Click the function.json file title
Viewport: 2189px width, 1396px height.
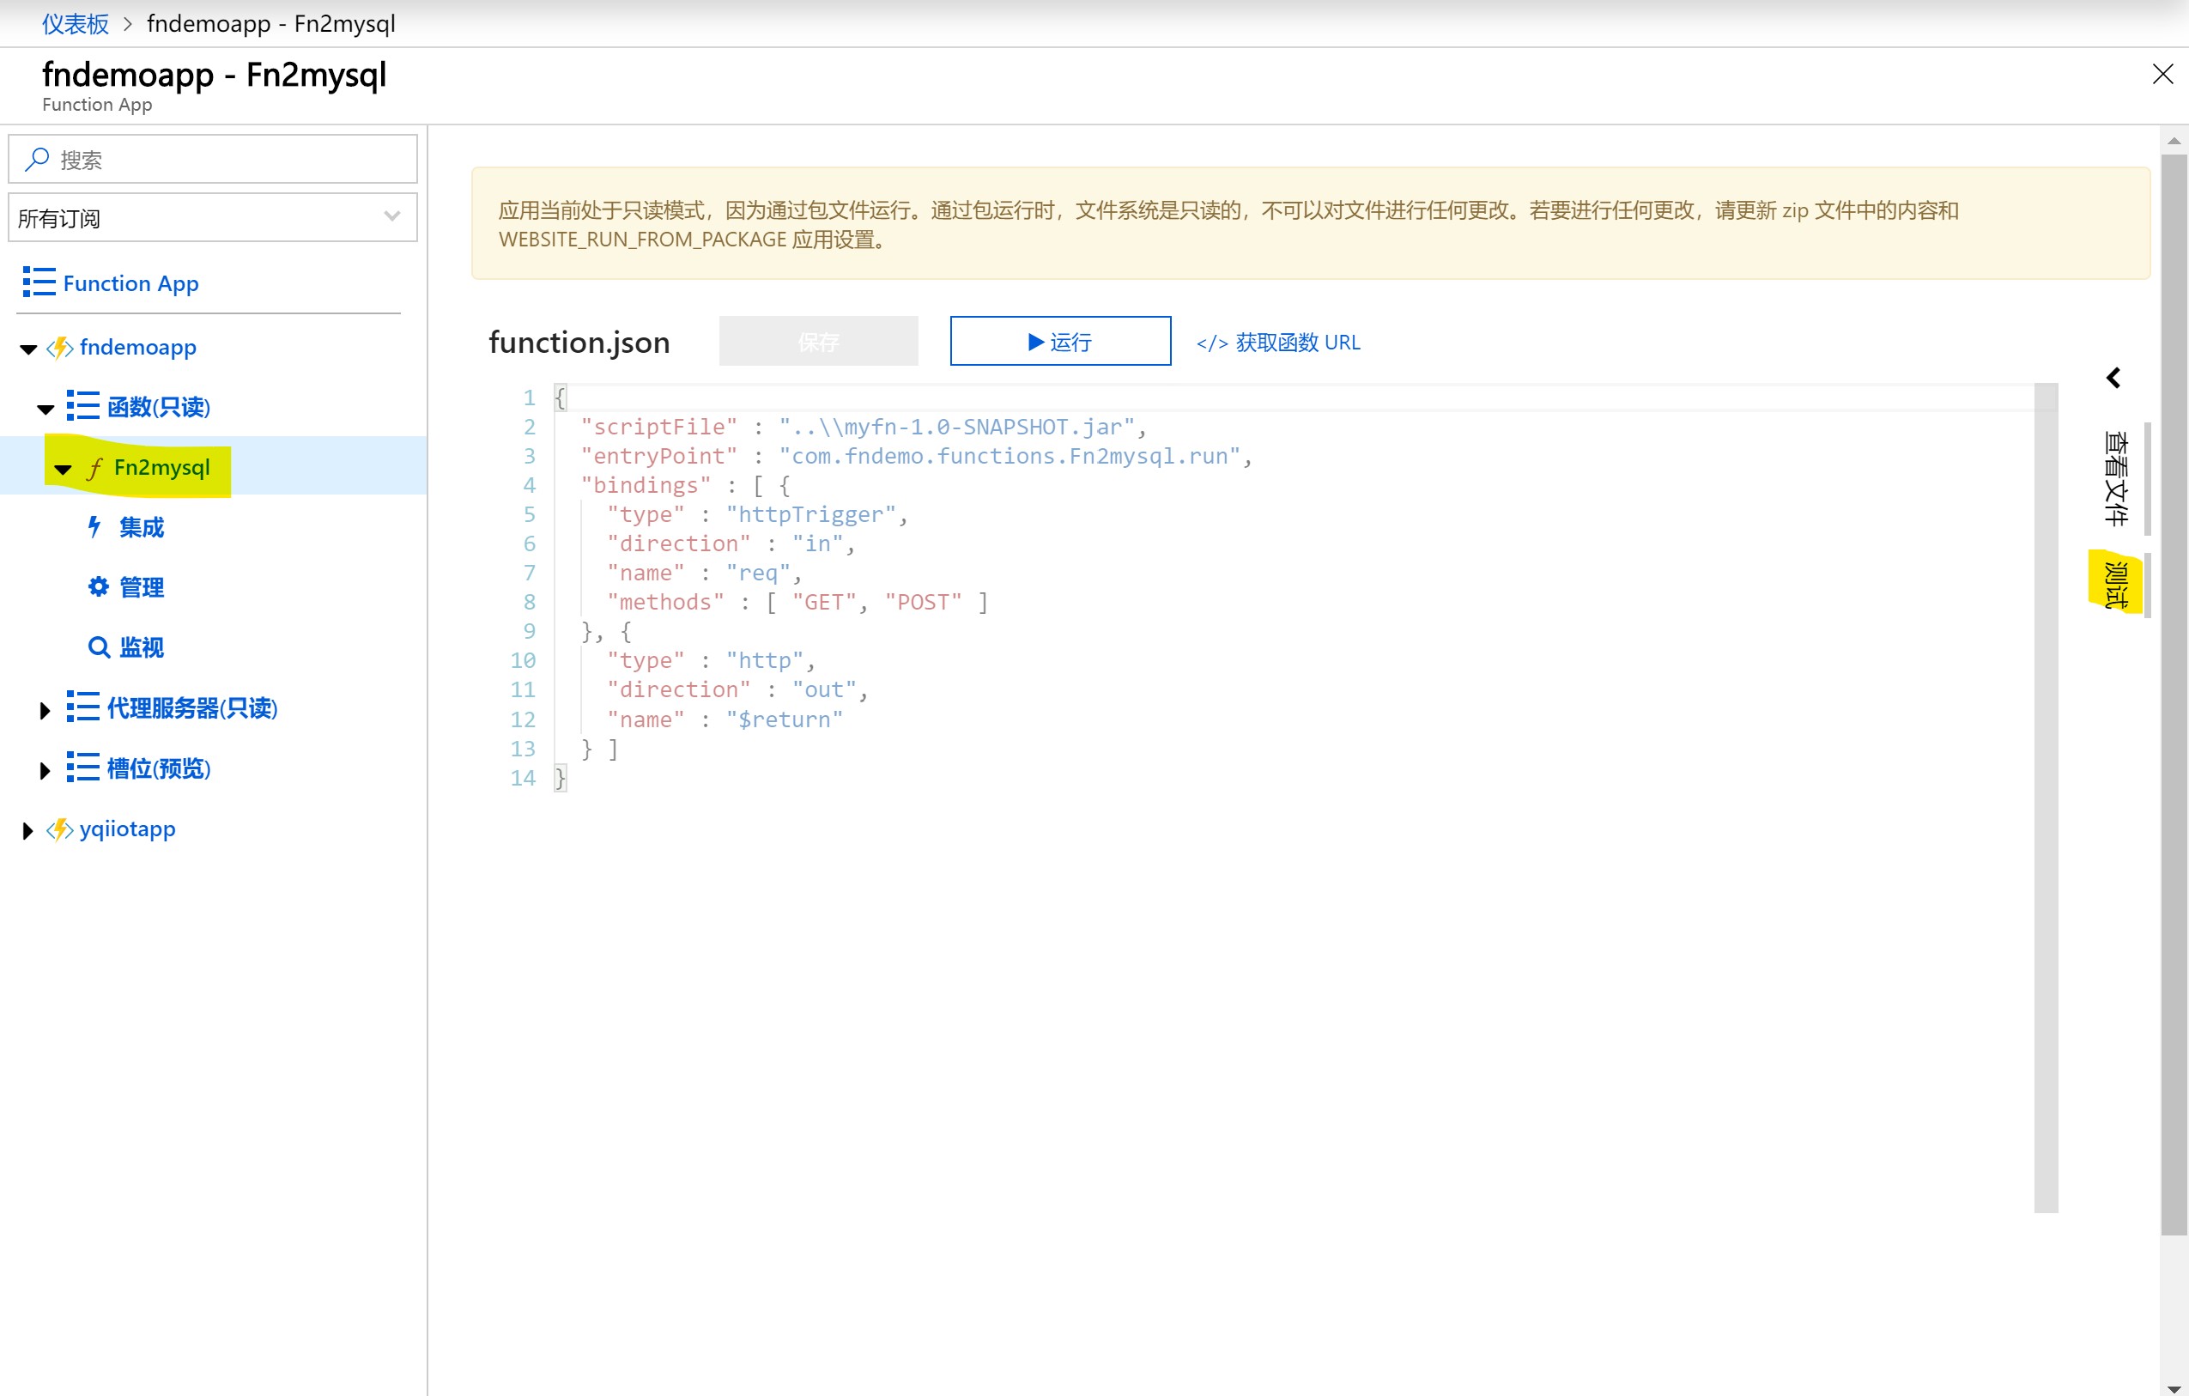click(x=579, y=343)
